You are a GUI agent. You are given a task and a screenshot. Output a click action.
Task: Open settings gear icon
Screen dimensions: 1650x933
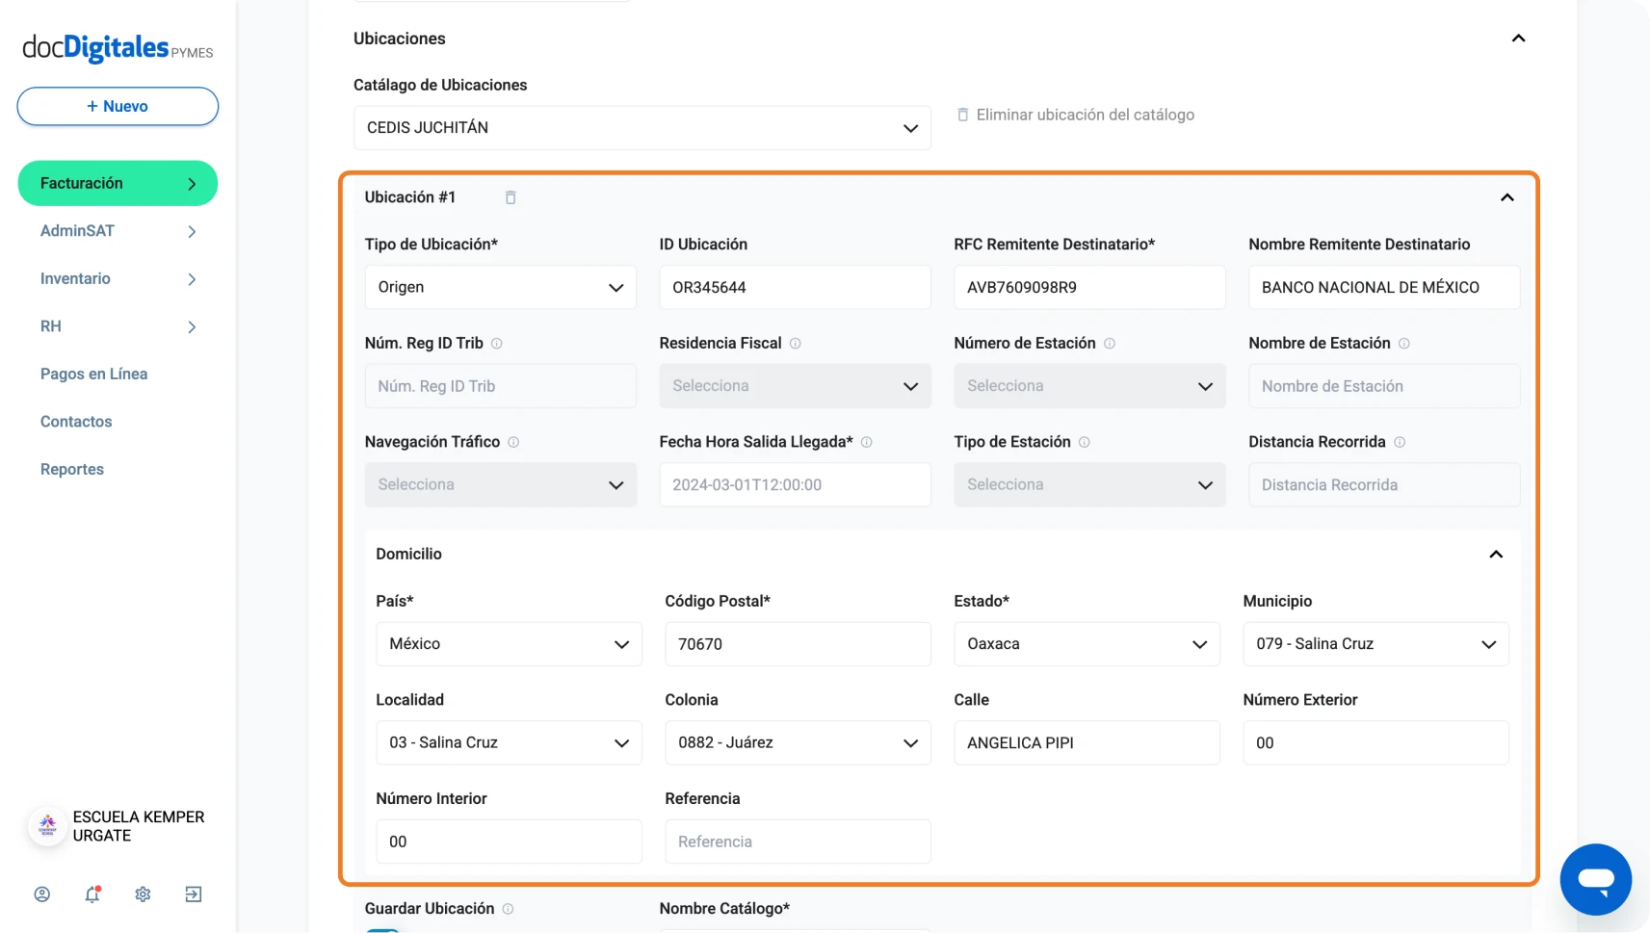tap(143, 894)
